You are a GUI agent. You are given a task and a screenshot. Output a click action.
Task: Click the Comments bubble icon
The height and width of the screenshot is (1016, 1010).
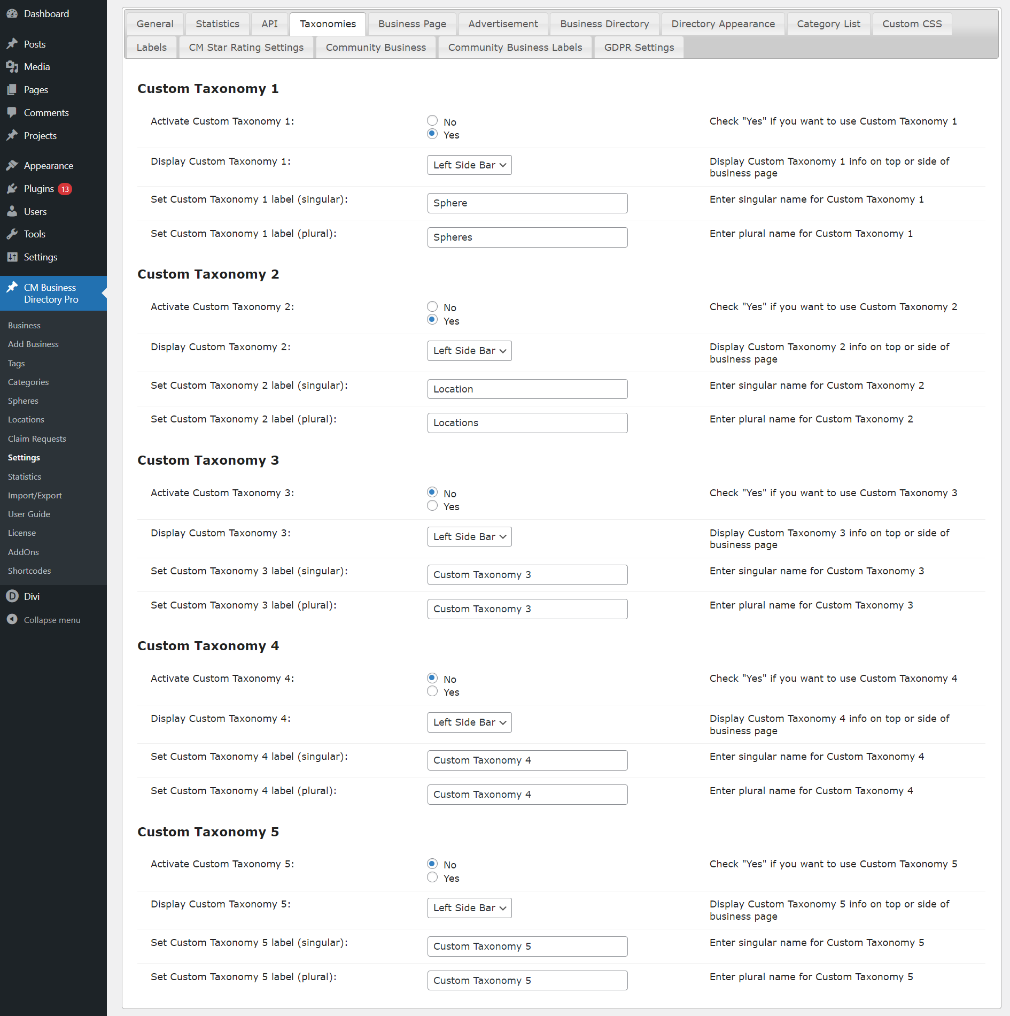click(12, 113)
